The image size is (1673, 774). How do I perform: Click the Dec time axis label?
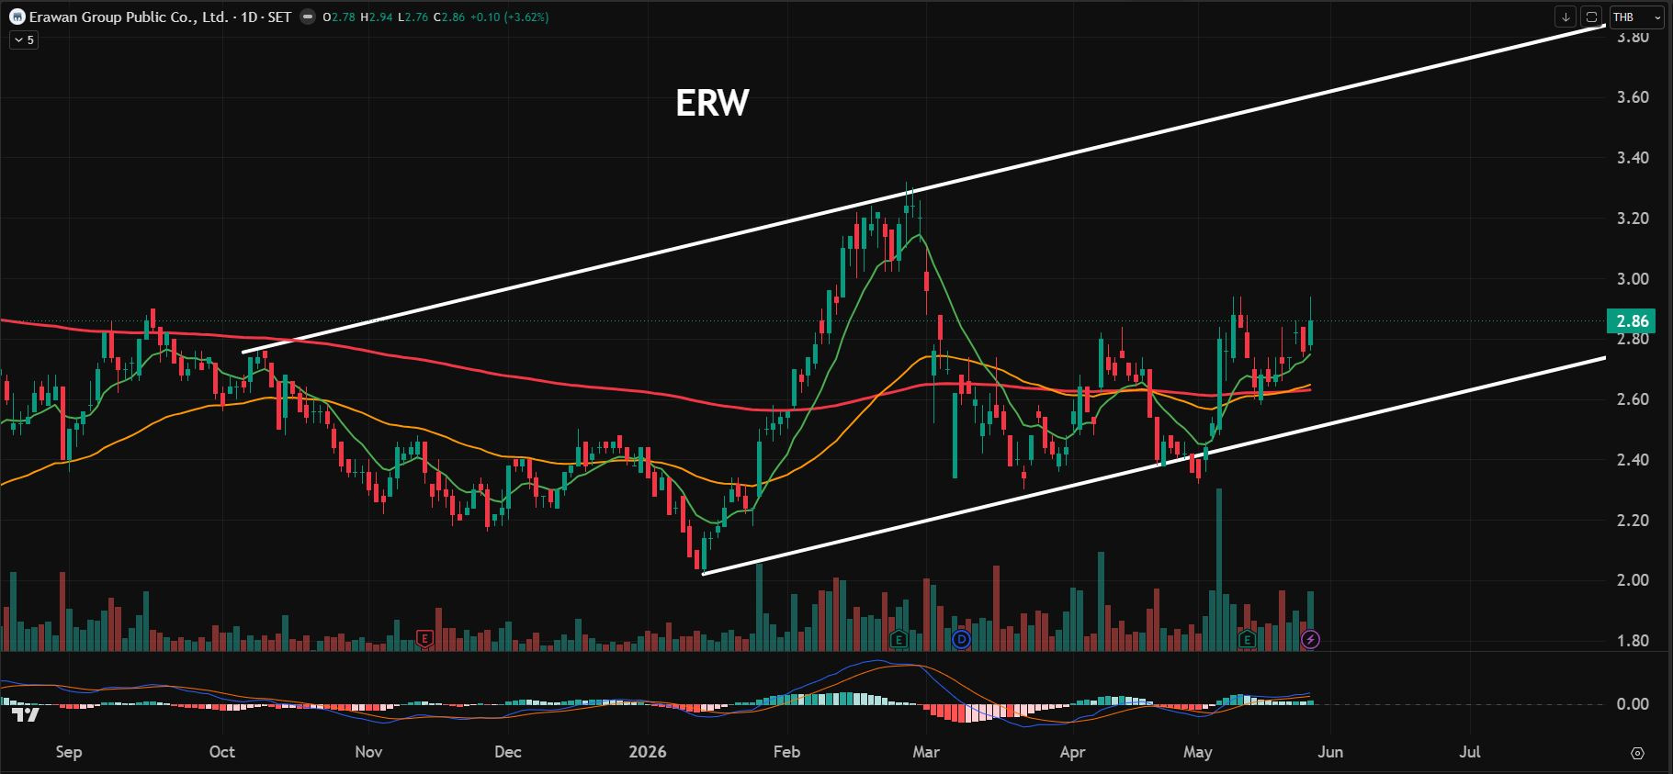pos(508,752)
